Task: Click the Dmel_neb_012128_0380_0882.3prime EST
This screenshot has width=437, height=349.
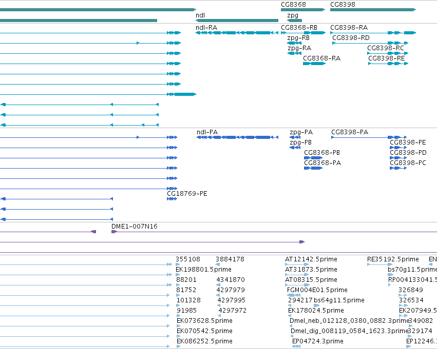Action: point(291,326)
